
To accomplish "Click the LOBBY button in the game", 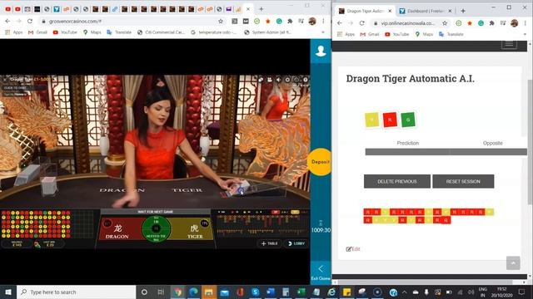I will tap(296, 243).
